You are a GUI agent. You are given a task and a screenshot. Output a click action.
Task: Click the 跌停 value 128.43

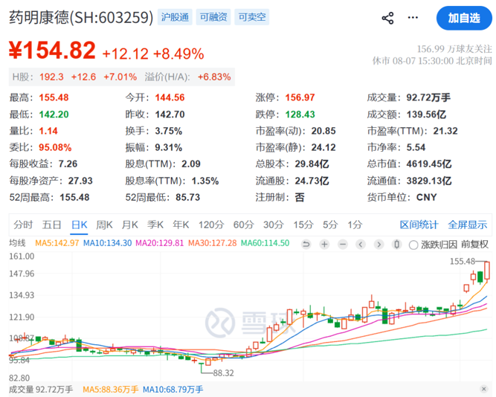tap(300, 114)
